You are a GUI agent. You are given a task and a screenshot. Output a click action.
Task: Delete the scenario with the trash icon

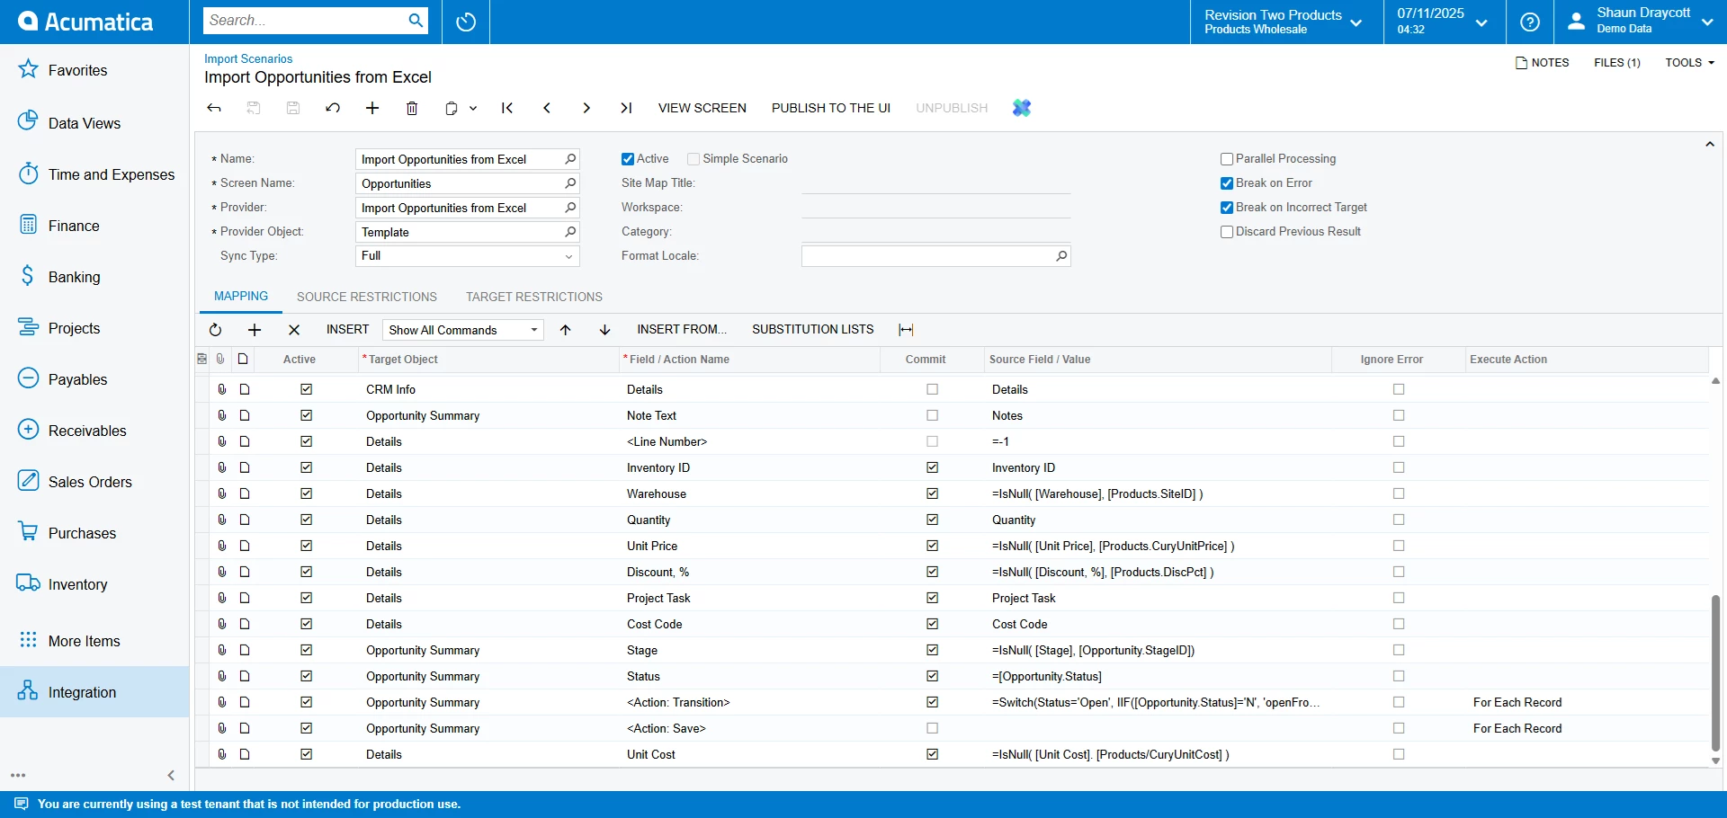(x=412, y=108)
